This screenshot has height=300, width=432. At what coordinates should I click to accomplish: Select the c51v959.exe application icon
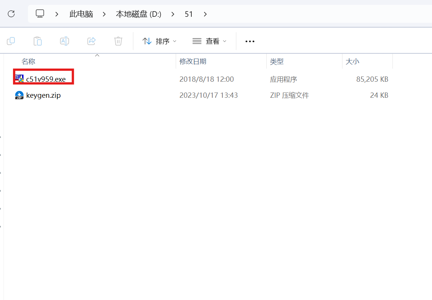pos(19,79)
